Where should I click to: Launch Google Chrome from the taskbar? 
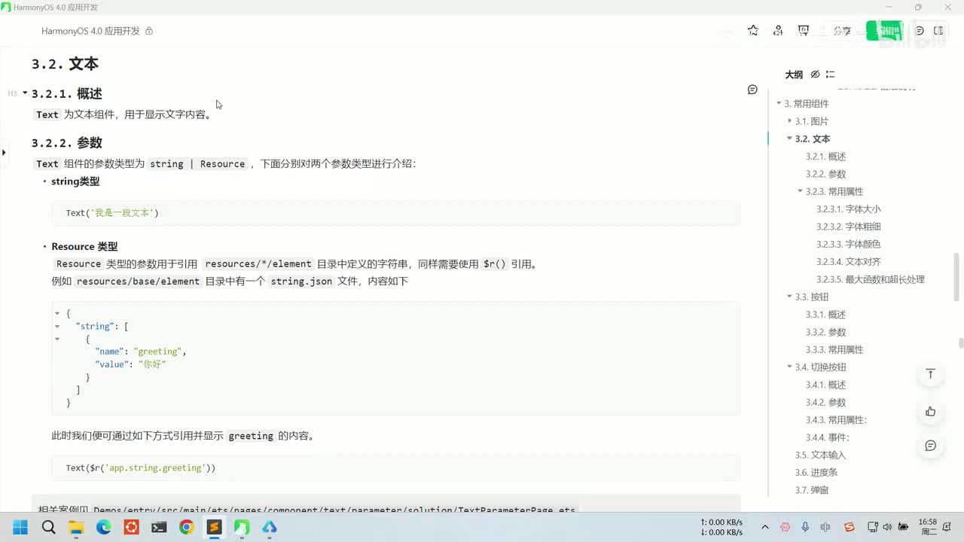pyautogui.click(x=186, y=527)
